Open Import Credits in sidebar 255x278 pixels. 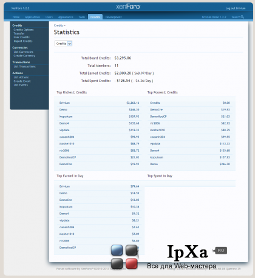23,41
